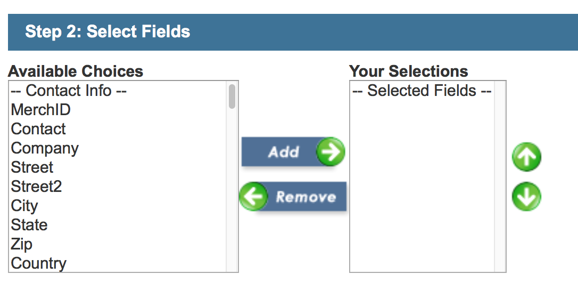This screenshot has width=578, height=290.
Task: Select Country in the available list
Action: (39, 263)
